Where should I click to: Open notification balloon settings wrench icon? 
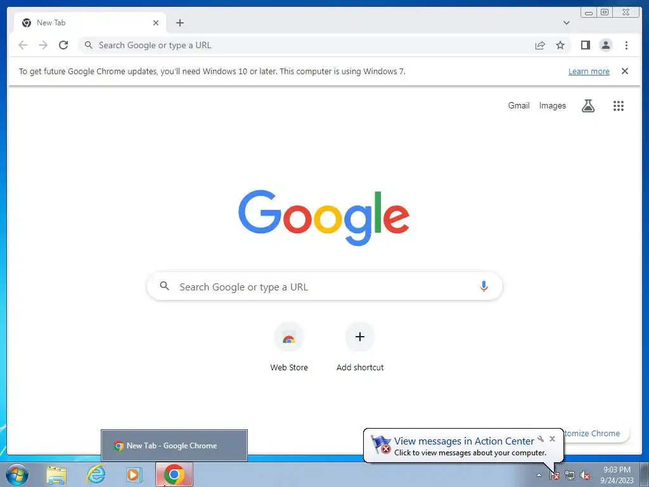(x=541, y=439)
